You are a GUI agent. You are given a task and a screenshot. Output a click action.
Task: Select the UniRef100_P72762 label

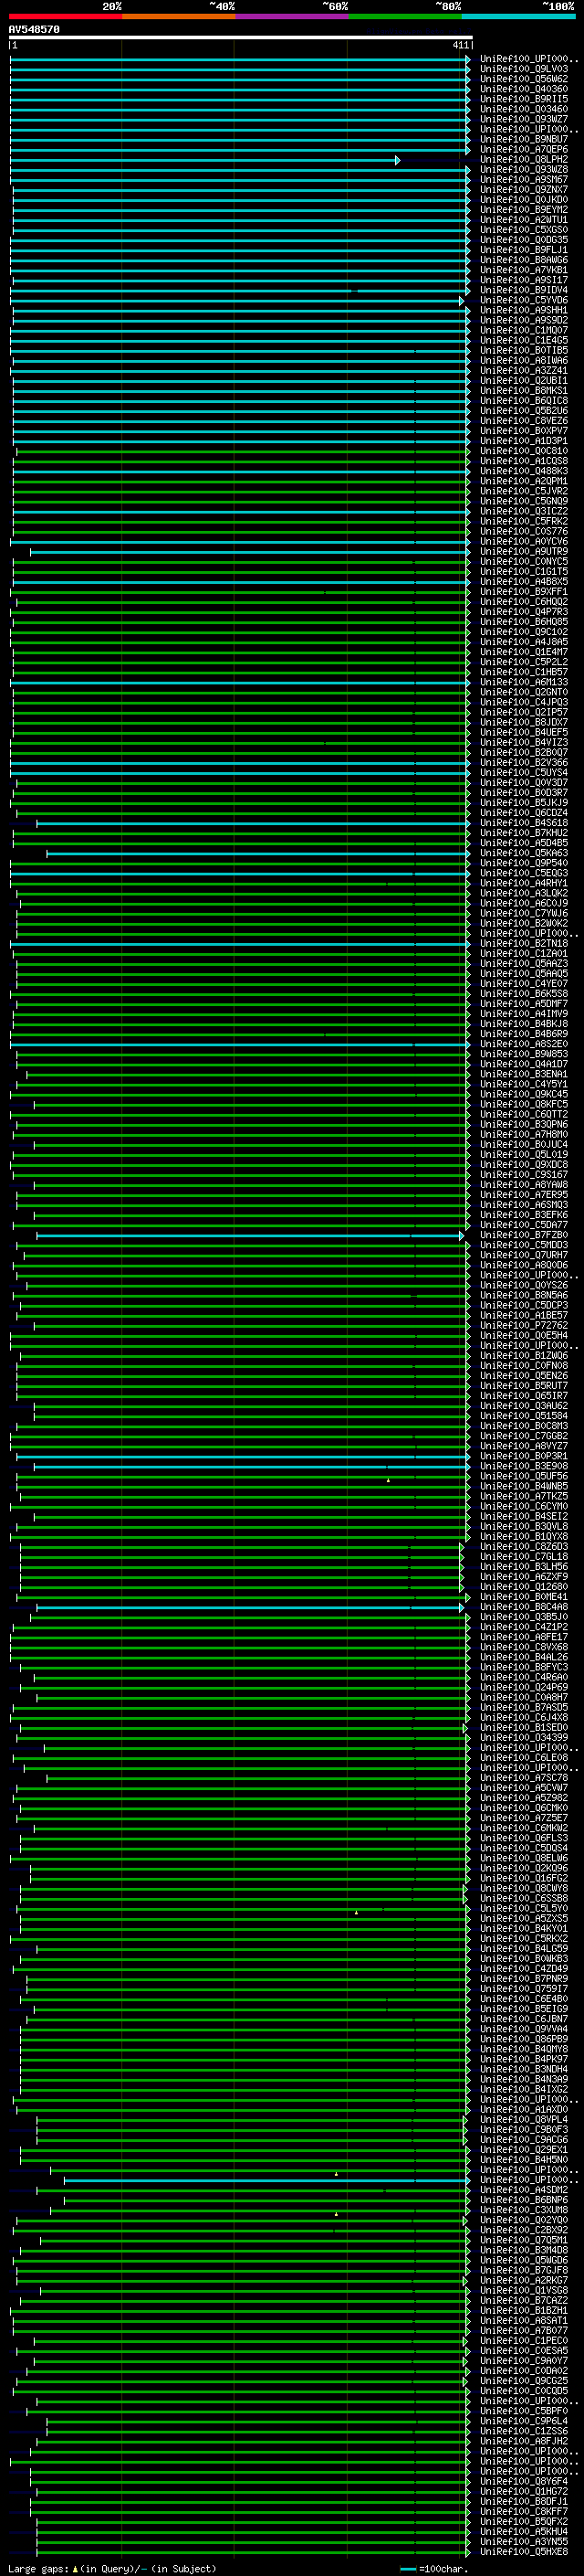click(524, 1326)
